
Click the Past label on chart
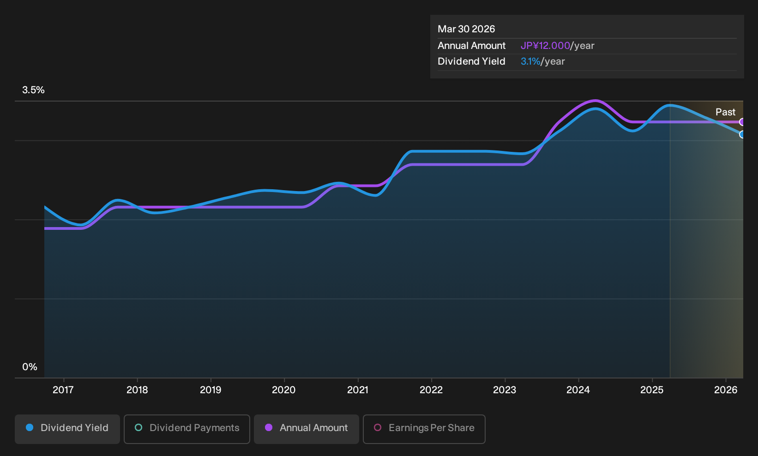725,112
